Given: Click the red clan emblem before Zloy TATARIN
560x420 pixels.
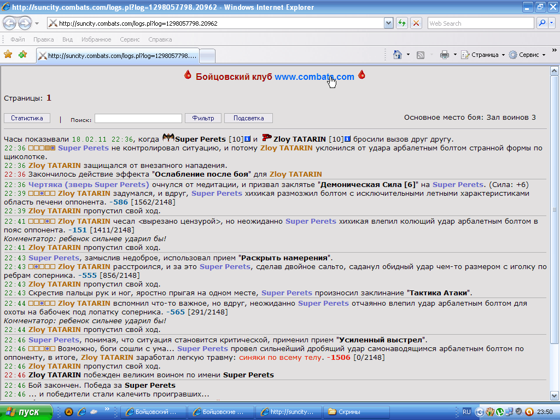Looking at the screenshot, I should click(267, 137).
